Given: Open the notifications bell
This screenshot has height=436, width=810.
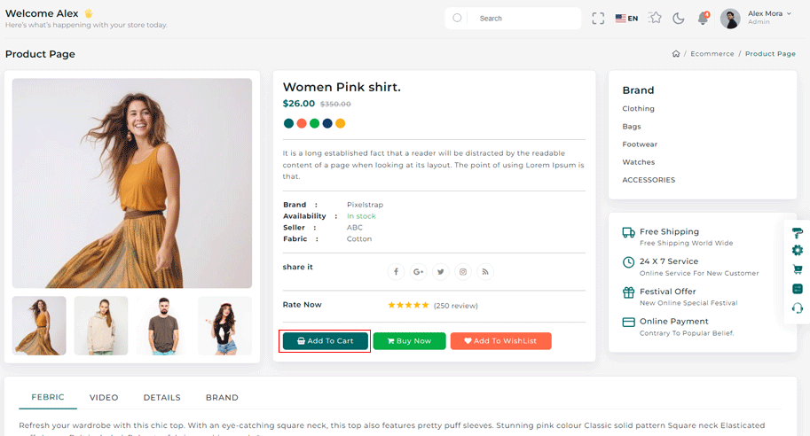Looking at the screenshot, I should coord(703,18).
